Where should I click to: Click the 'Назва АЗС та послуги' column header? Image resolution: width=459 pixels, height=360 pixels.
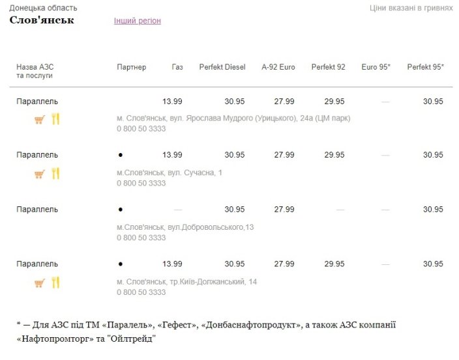click(35, 71)
